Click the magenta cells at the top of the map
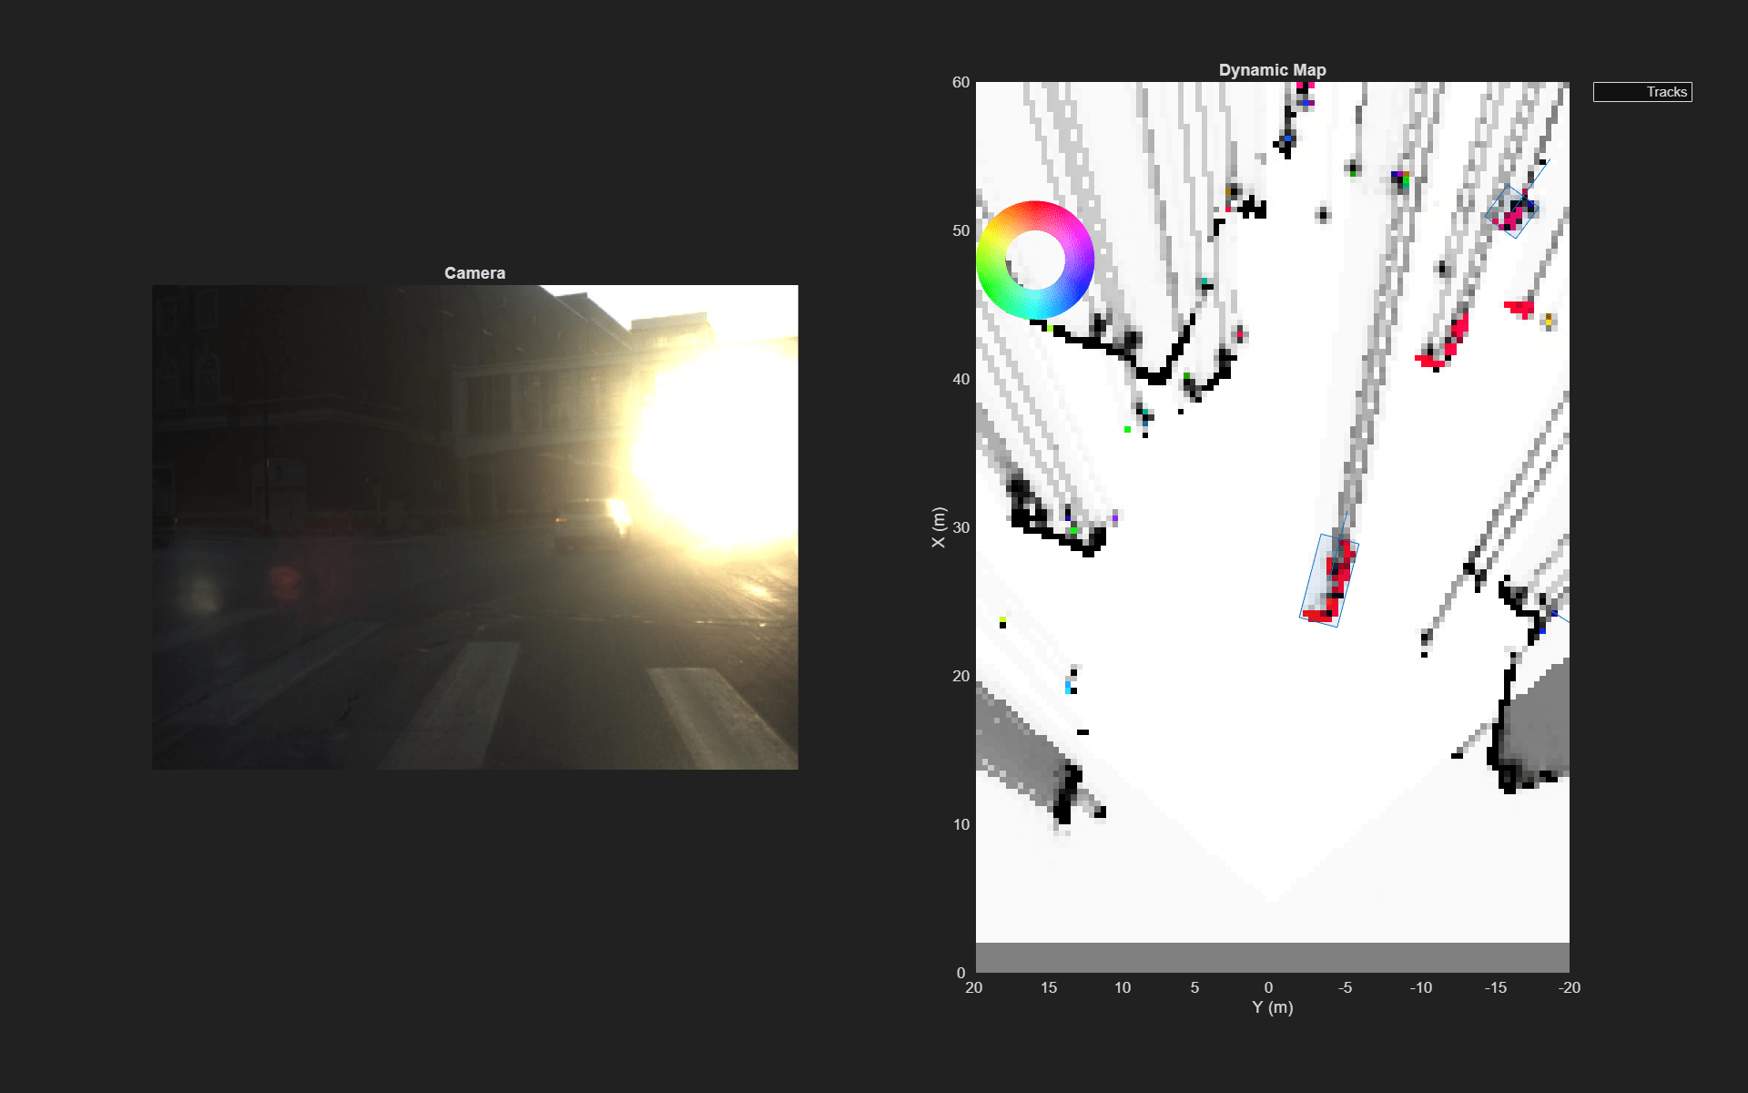Image resolution: width=1748 pixels, height=1093 pixels. point(1306,85)
